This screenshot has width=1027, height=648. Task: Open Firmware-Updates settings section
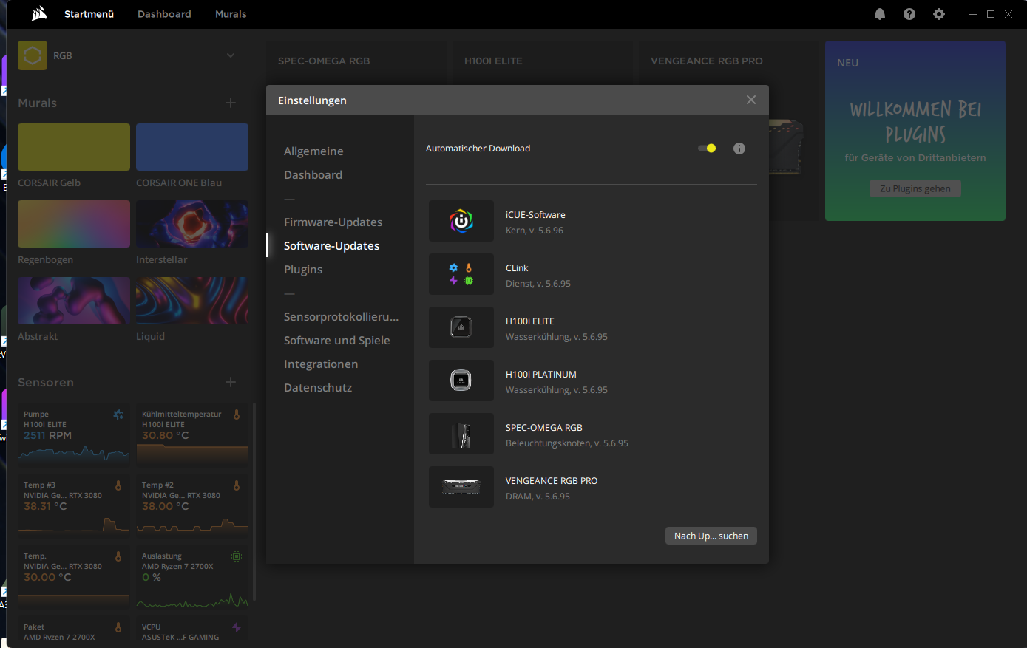333,222
